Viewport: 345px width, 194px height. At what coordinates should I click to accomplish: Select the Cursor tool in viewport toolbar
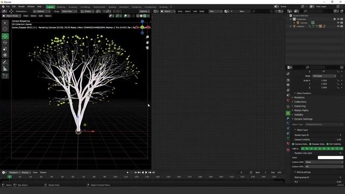click(x=5, y=29)
